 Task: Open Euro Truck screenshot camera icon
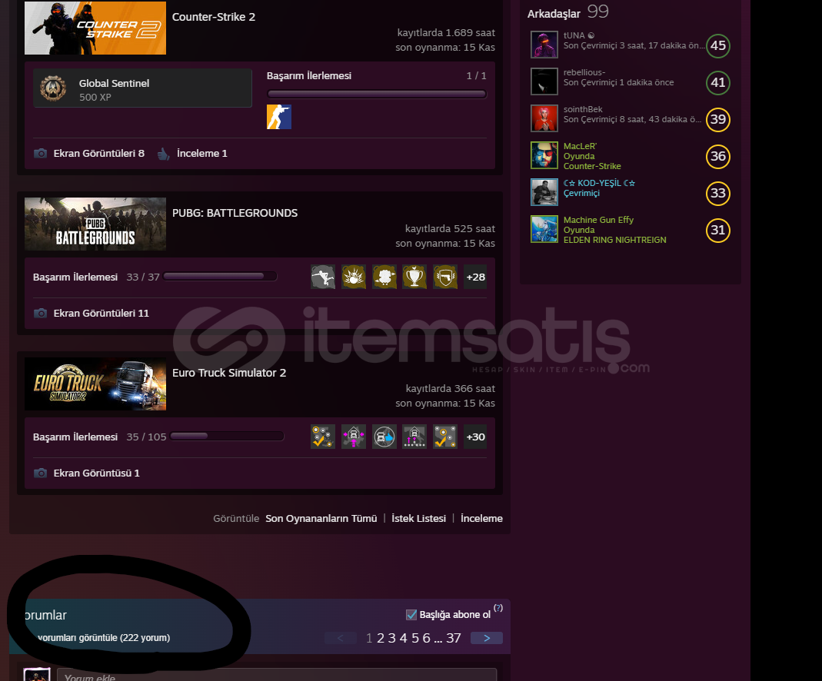pos(40,473)
